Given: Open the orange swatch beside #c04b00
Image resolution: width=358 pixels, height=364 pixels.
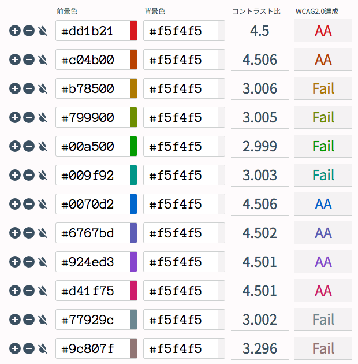Looking at the screenshot, I should pos(133,60).
